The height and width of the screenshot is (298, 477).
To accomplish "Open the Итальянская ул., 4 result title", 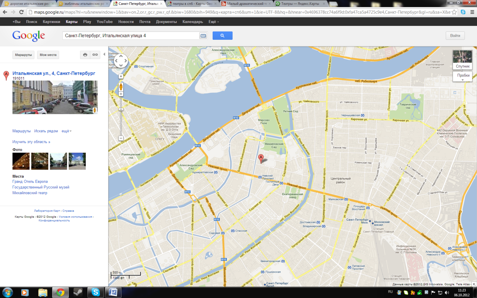I will [54, 73].
